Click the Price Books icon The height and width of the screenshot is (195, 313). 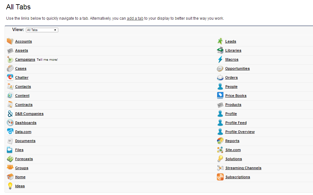pos(220,96)
